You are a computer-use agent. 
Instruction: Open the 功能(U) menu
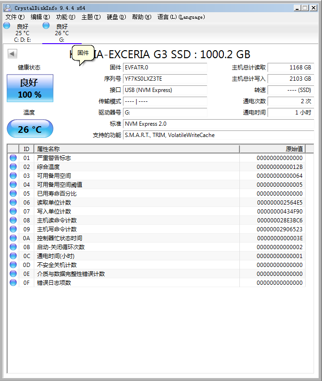[x=66, y=17]
